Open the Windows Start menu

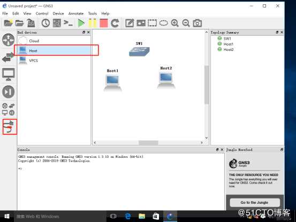7,216
